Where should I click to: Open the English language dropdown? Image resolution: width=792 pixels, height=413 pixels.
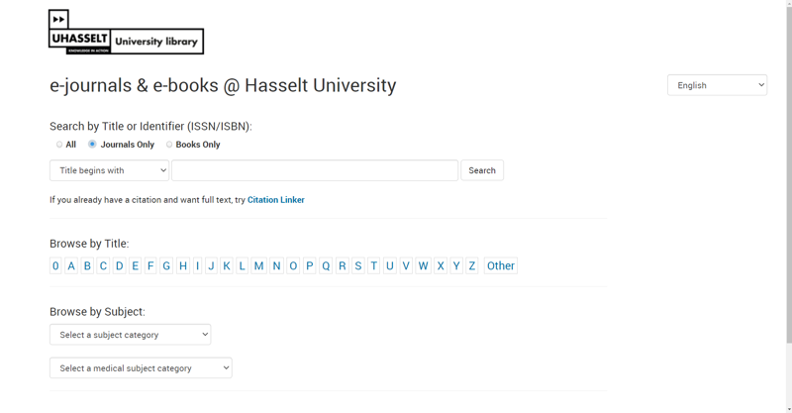717,85
